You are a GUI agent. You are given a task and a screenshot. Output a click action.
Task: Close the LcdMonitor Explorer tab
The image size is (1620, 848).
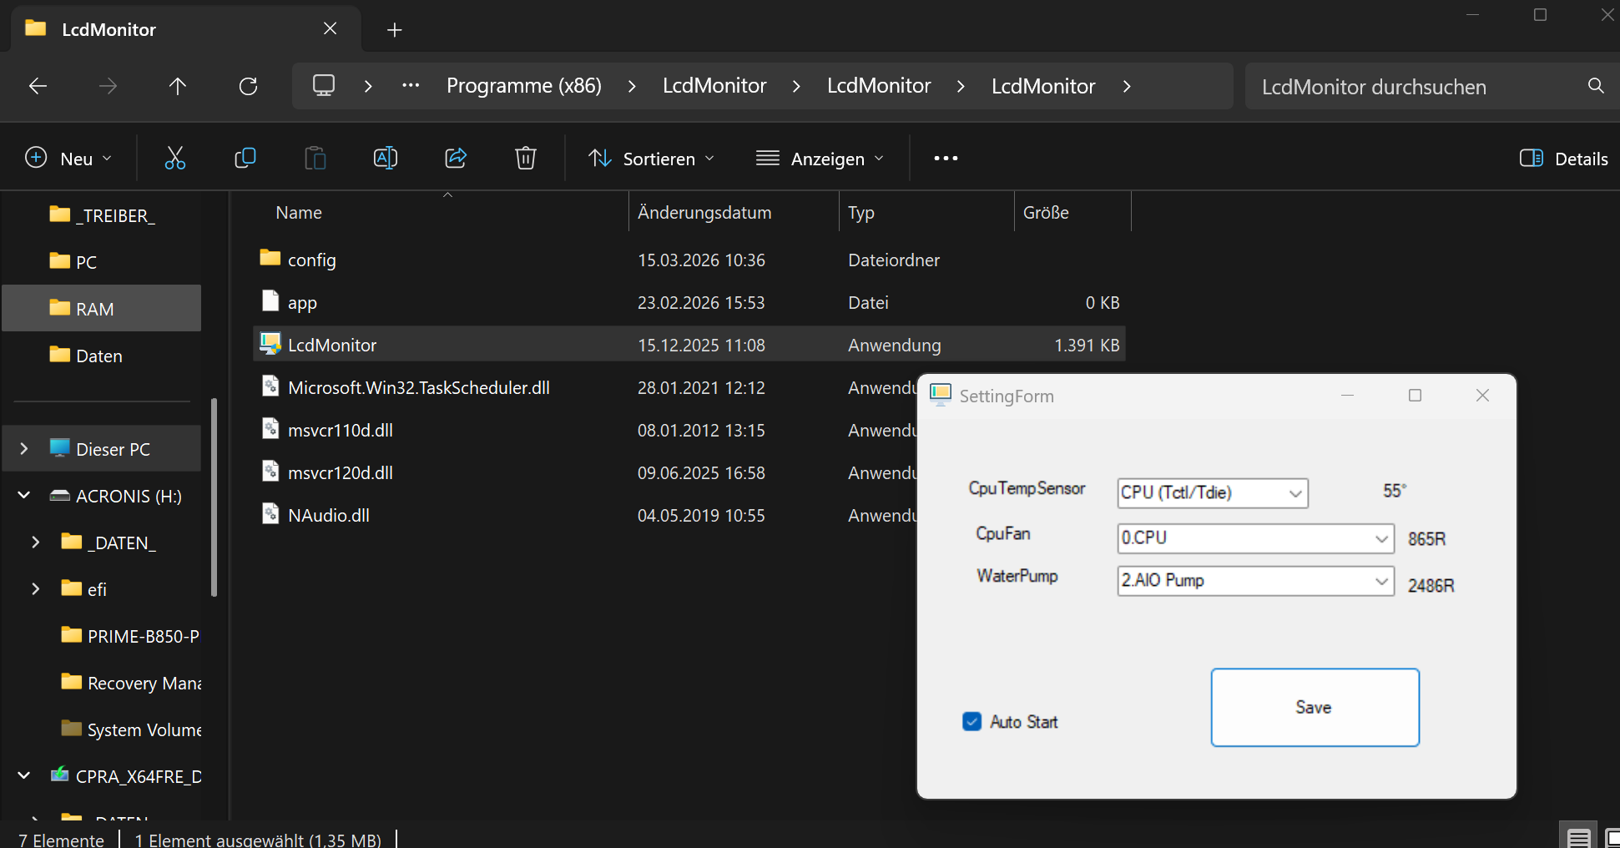click(x=331, y=29)
